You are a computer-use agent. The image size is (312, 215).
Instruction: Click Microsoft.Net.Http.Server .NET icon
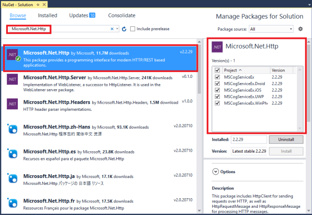12,79
